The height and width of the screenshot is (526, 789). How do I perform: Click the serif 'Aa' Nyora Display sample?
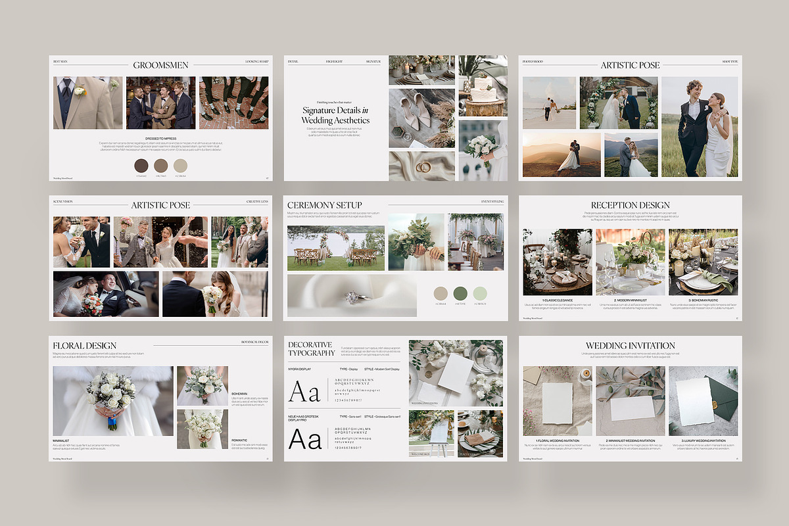305,391
